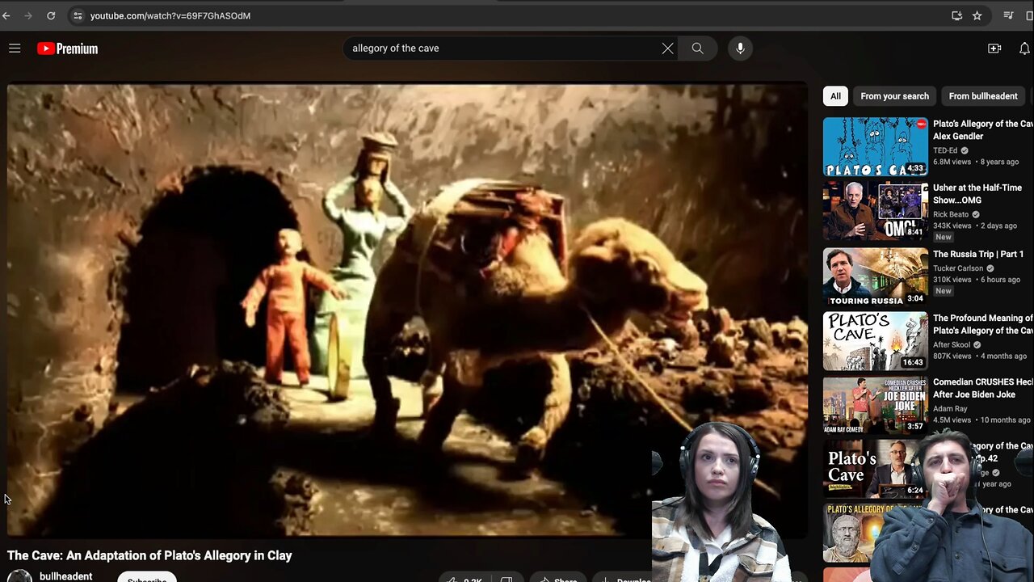The image size is (1034, 582).
Task: Click '807K views • 4 months ago' text
Action: pos(980,356)
